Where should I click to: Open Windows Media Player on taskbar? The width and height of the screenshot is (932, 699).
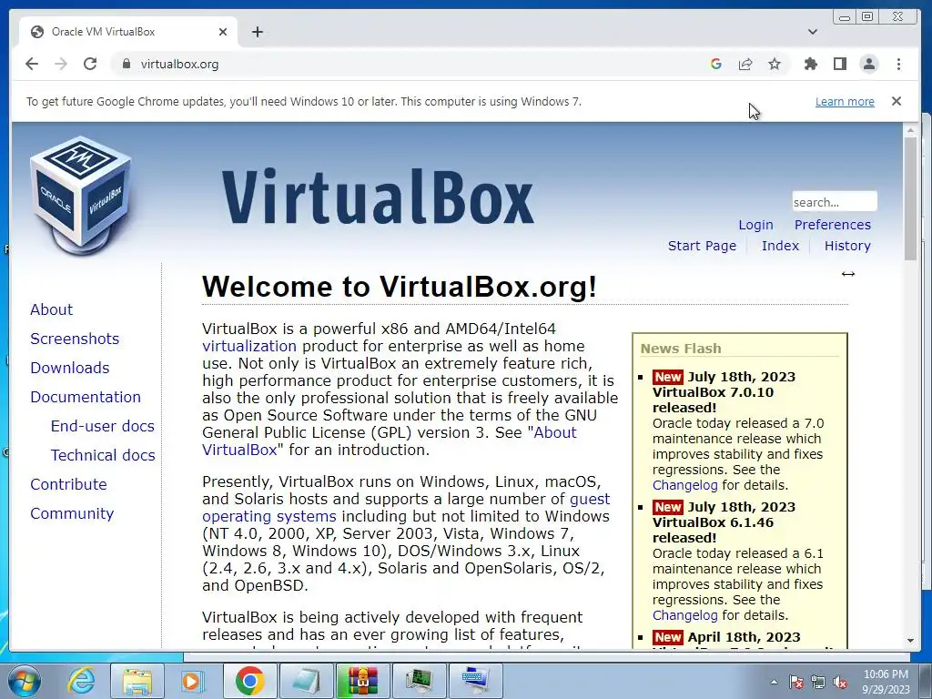click(x=192, y=681)
